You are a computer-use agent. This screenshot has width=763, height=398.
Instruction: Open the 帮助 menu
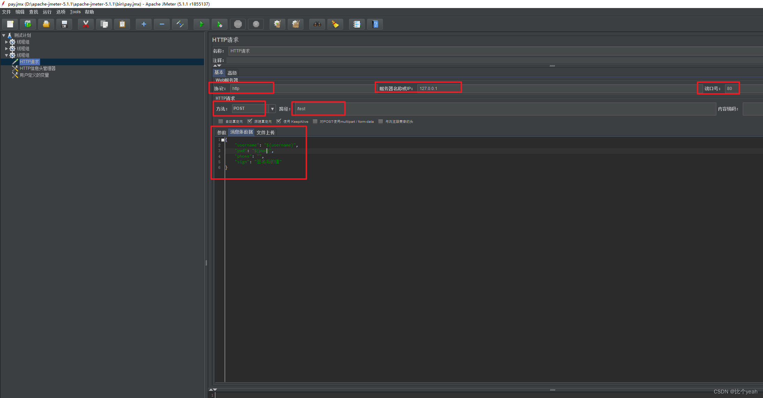pos(89,12)
